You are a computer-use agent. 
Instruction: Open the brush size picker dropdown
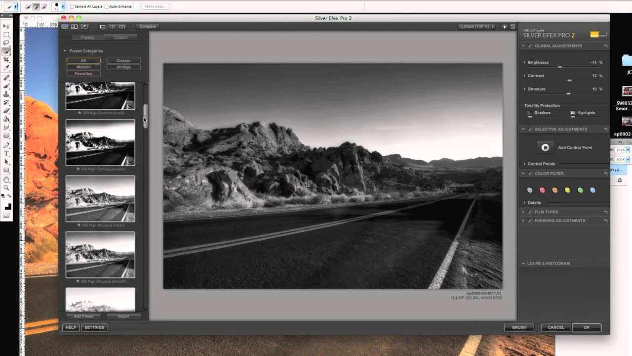tap(63, 7)
